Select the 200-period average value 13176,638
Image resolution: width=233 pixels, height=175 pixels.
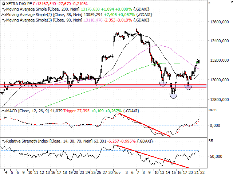[x=90, y=9]
